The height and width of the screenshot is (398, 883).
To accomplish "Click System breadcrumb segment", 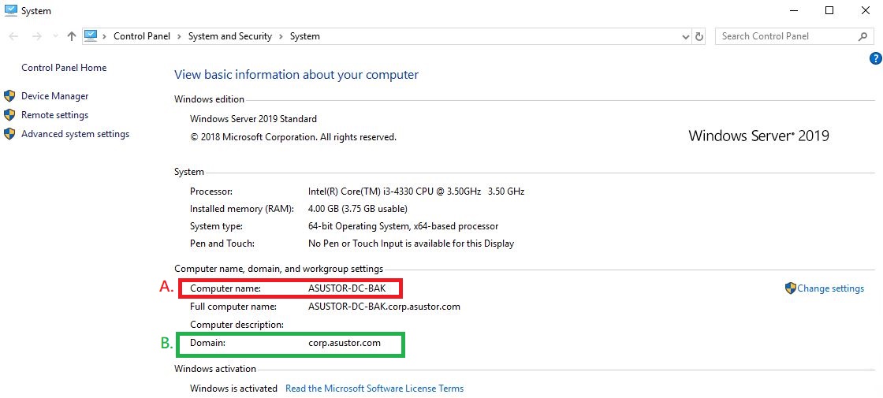I will point(304,36).
